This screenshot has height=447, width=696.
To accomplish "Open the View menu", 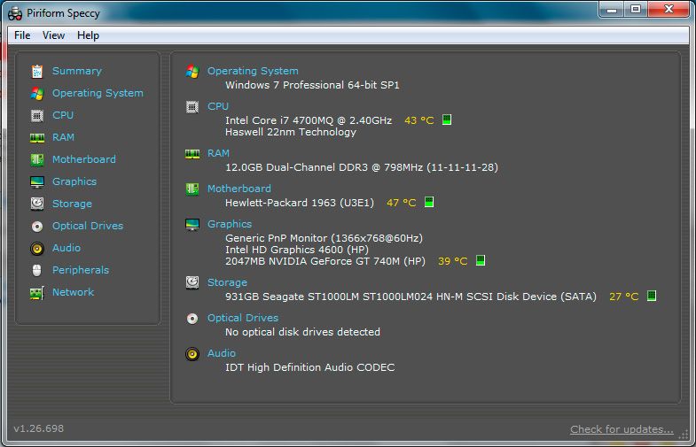I will [53, 35].
